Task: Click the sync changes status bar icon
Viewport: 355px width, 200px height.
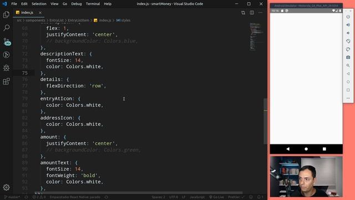Action: [26, 197]
